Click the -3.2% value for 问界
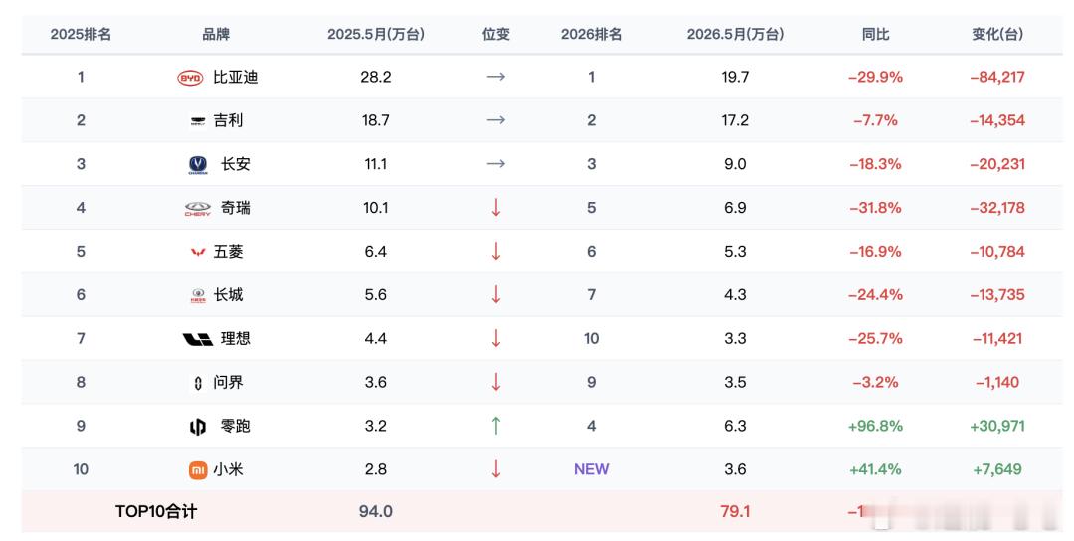This screenshot has height=541, width=1074. (875, 382)
